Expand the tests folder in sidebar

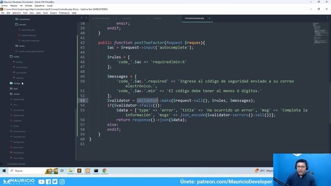tap(14, 88)
